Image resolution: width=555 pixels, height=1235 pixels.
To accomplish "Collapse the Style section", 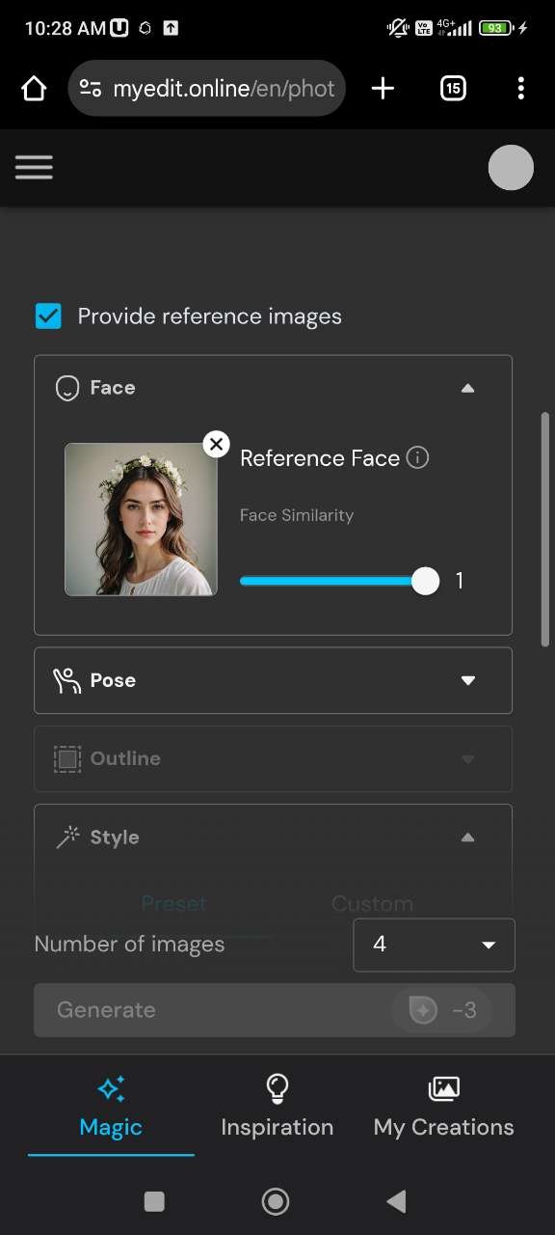I will [468, 837].
